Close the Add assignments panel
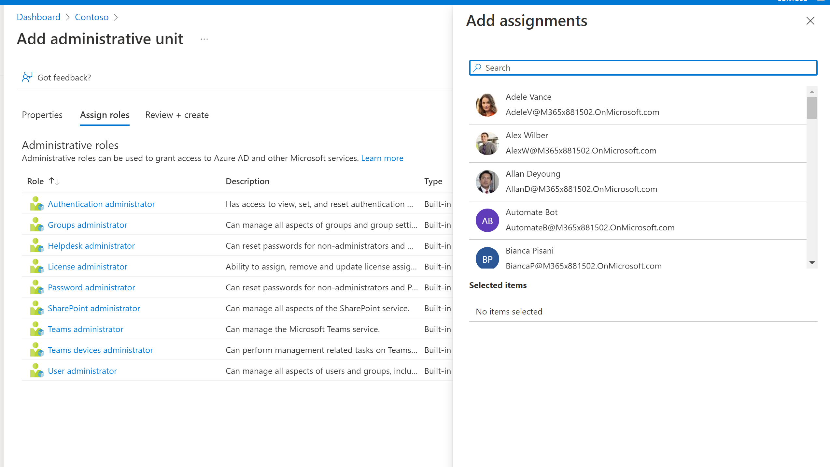 [810, 21]
